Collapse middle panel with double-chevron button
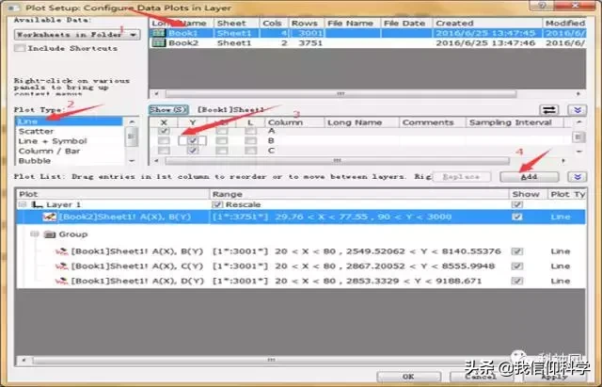The width and height of the screenshot is (602, 387). 577,110
